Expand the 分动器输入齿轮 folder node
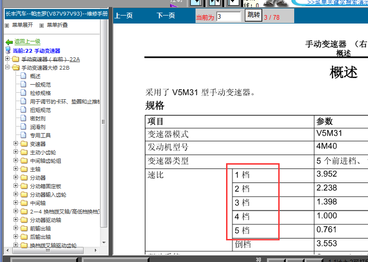The height and width of the screenshot is (262, 368). pos(16,194)
